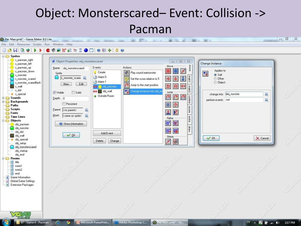Click the Change event button
Image resolution: width=301 pixels, height=226 pixels.
click(x=115, y=141)
